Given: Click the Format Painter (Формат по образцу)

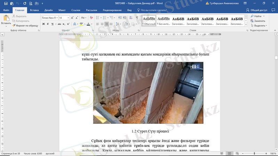Looking at the screenshot, I should pos(25,25).
